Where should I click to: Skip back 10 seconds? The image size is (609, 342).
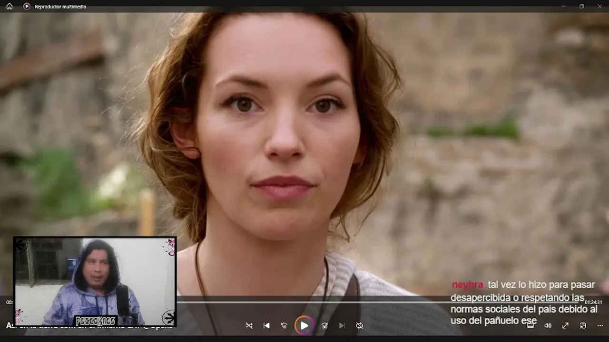(x=284, y=325)
